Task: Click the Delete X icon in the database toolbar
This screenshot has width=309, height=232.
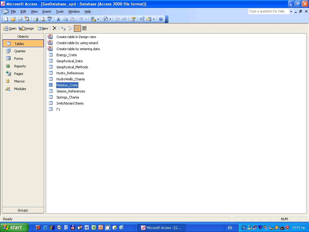Action: click(x=55, y=28)
